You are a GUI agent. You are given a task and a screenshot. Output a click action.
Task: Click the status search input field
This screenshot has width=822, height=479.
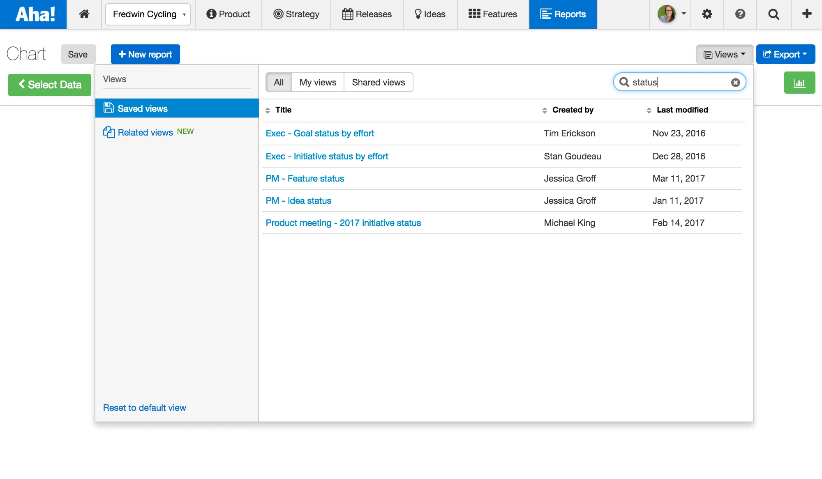[678, 83]
